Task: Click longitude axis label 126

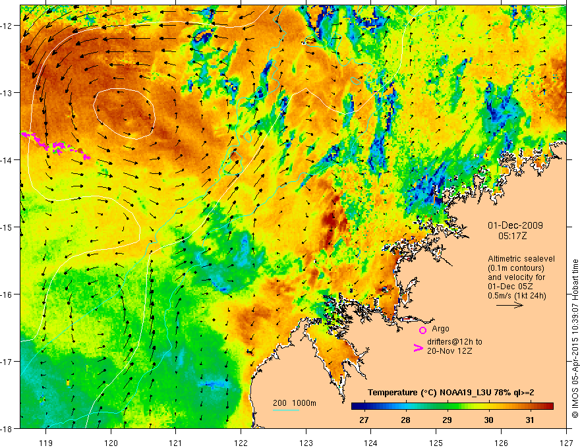Action: 501,443
